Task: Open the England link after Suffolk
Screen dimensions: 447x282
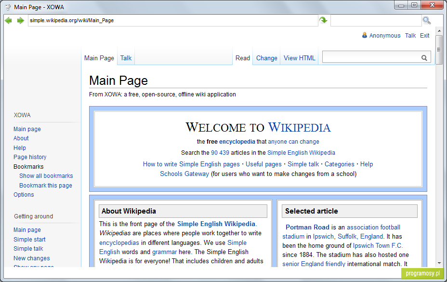Action: click(372, 236)
